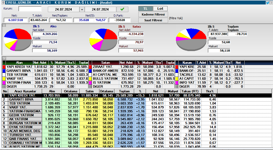Sort main table by Net column
Image resolution: width=273 pixels, height=150 pixels.
pos(155,91)
